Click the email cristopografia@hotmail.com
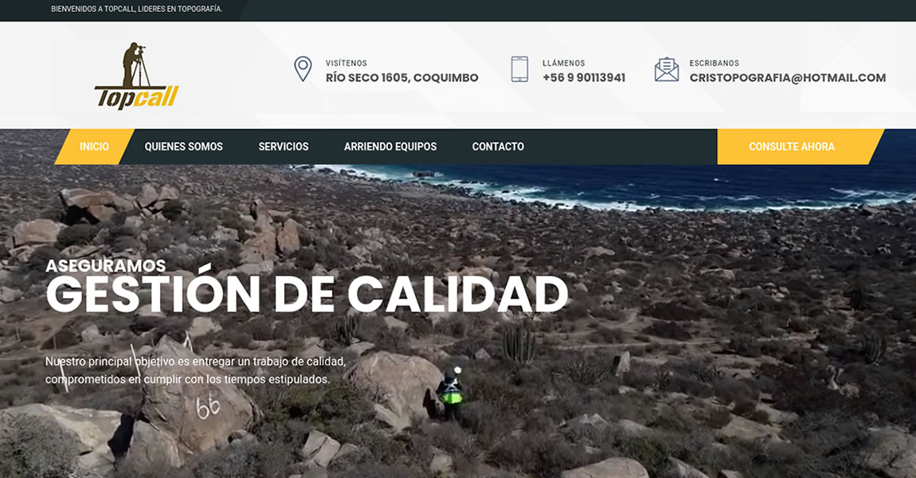Screen dimensions: 916x478 pyautogui.click(x=788, y=78)
